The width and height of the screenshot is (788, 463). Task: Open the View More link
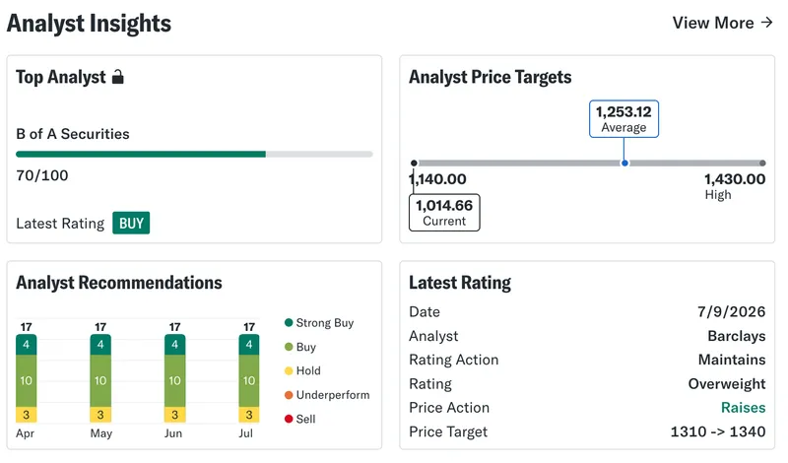[x=722, y=23]
